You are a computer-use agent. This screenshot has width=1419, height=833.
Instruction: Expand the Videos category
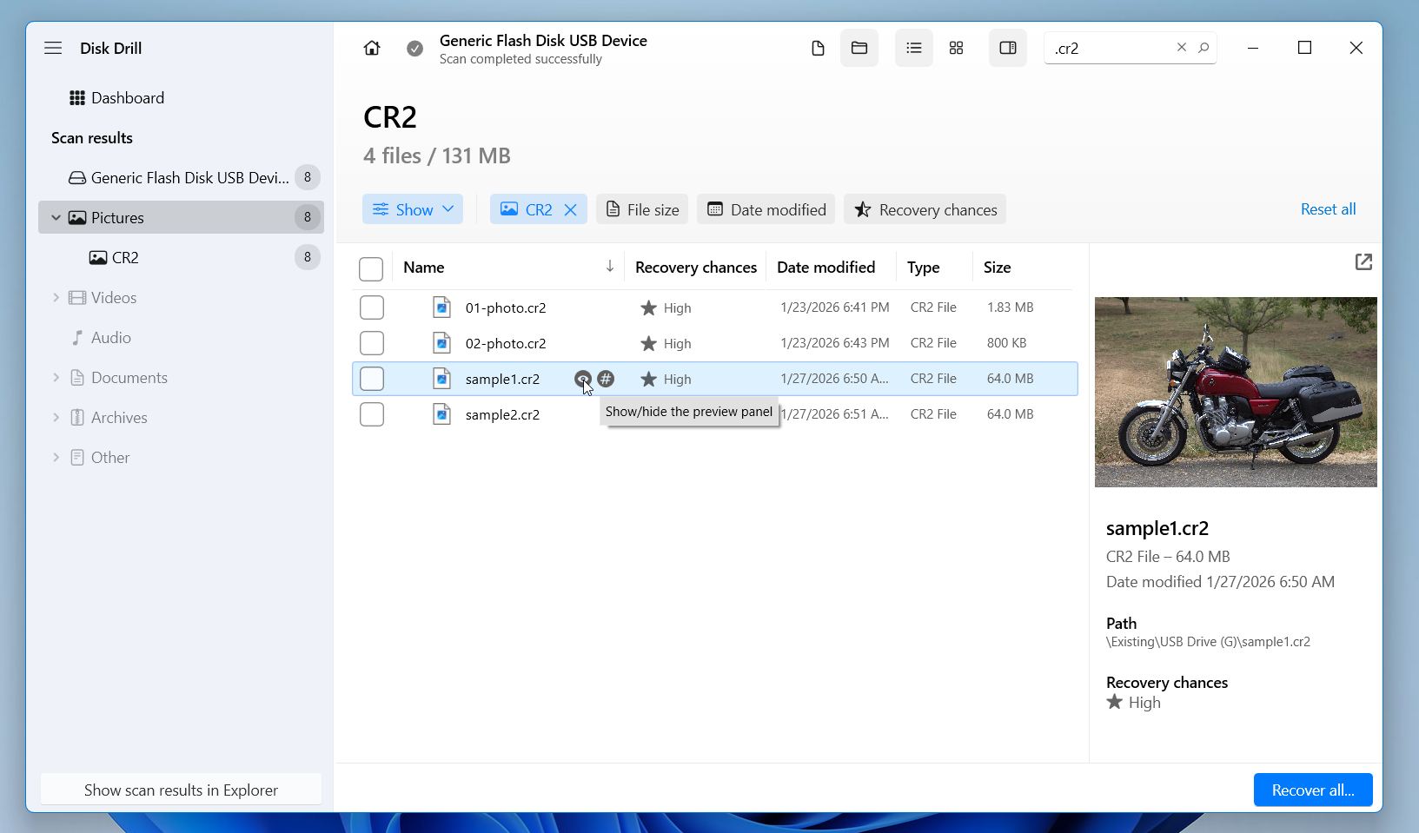pos(56,297)
